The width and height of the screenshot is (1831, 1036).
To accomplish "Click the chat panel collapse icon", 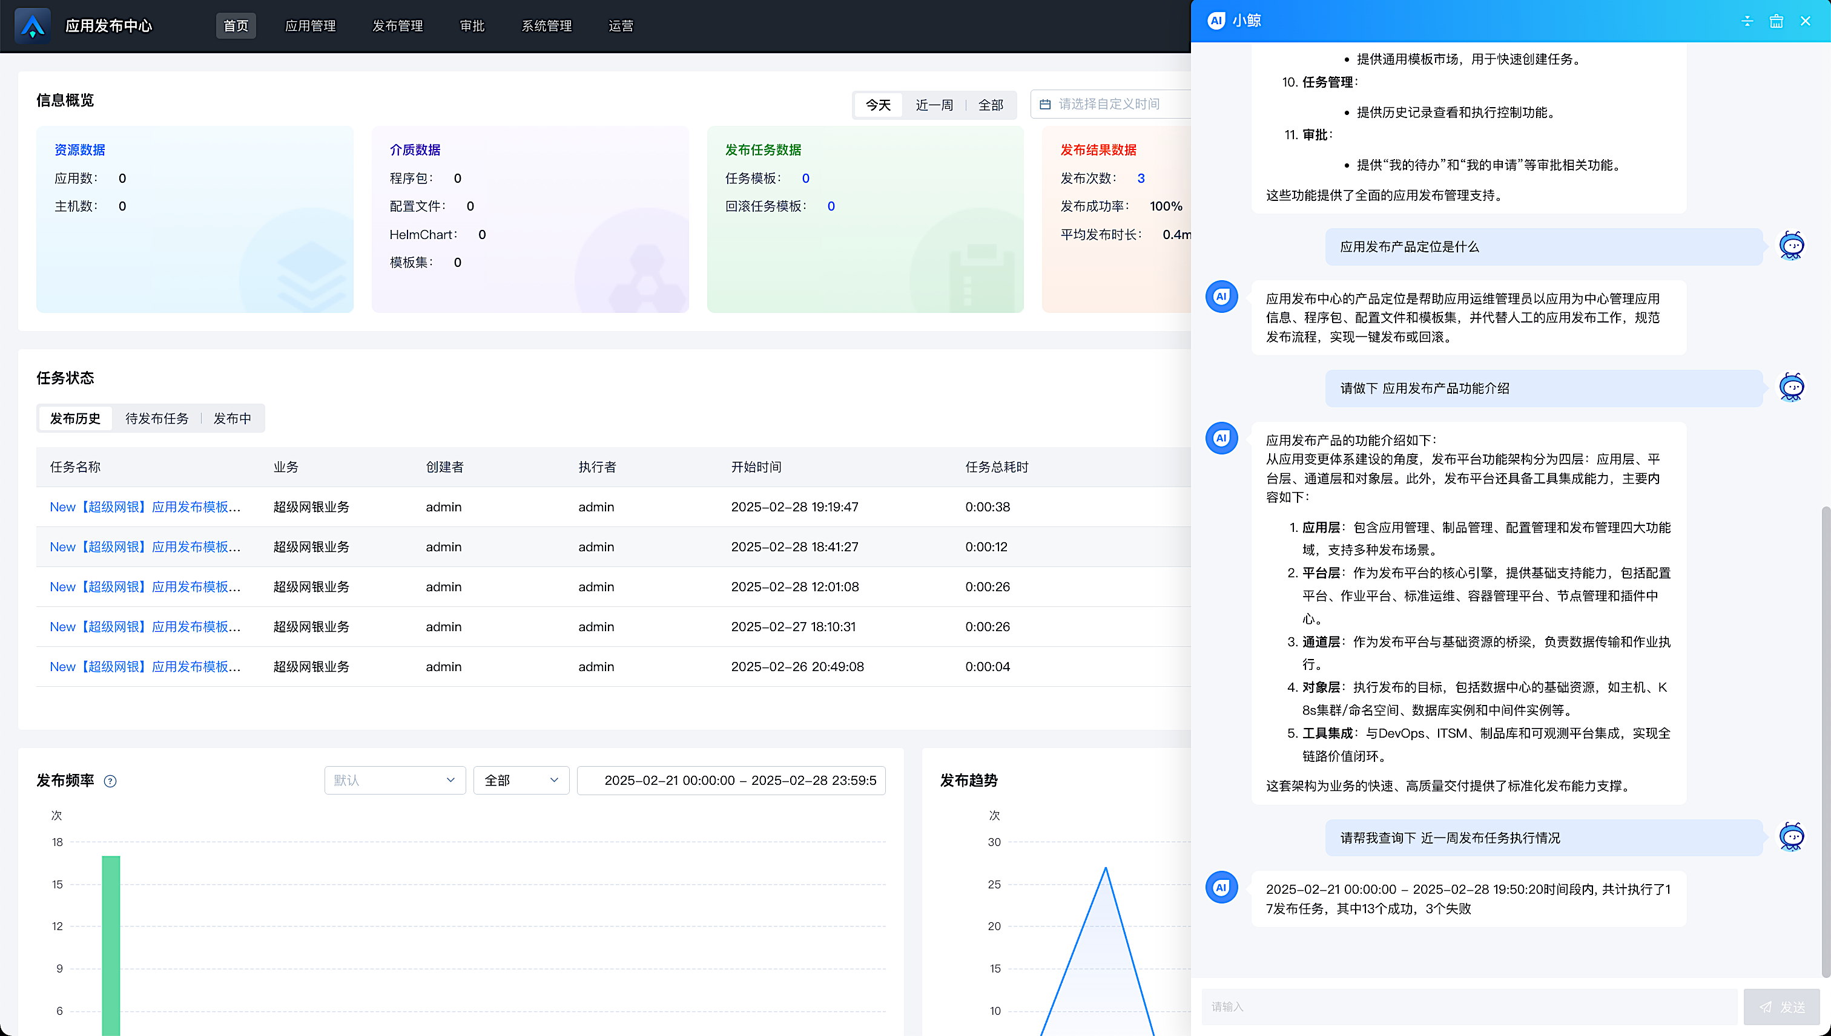I will coord(1747,21).
